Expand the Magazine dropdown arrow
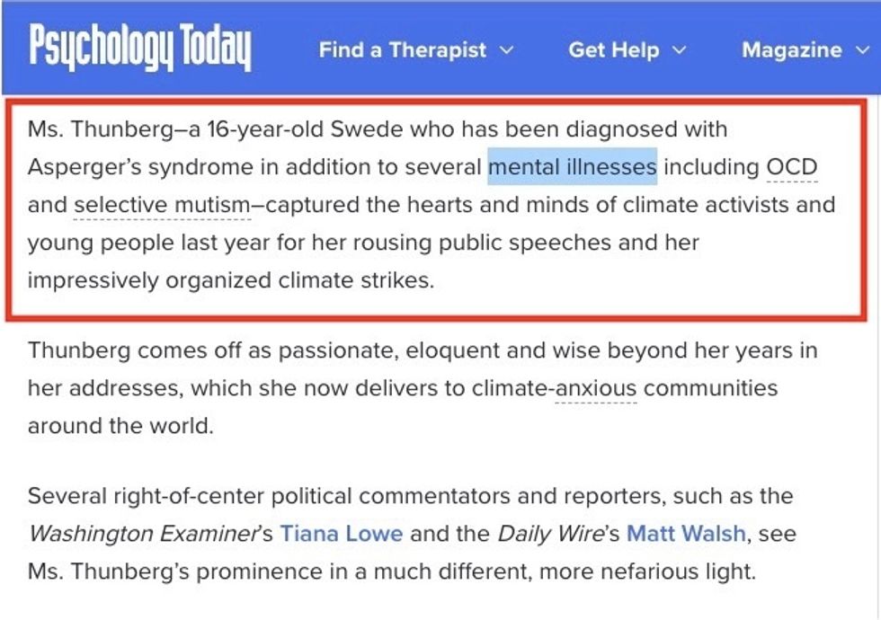The width and height of the screenshot is (881, 620). tap(862, 50)
